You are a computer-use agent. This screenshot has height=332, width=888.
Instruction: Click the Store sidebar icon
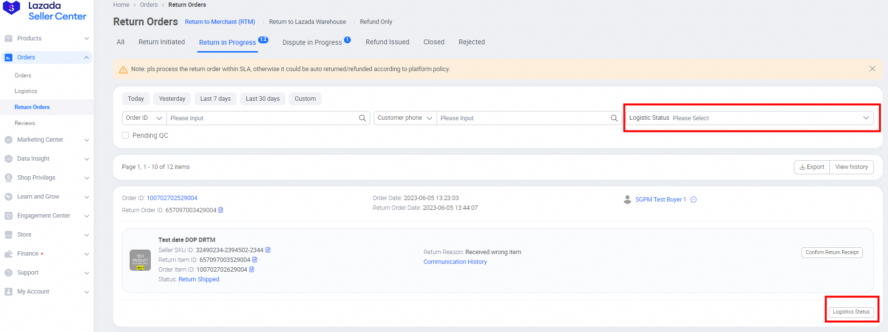pos(8,235)
